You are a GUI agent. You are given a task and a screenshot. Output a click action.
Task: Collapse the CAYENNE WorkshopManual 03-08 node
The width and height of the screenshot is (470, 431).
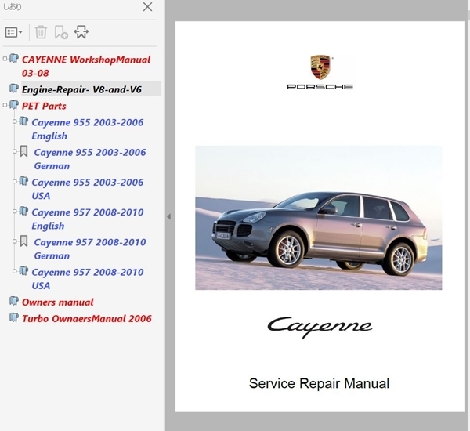(x=5, y=59)
